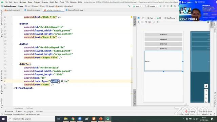The height and width of the screenshot is (122, 217).
Task: Open Task View on the taskbar
Action: click(x=59, y=119)
